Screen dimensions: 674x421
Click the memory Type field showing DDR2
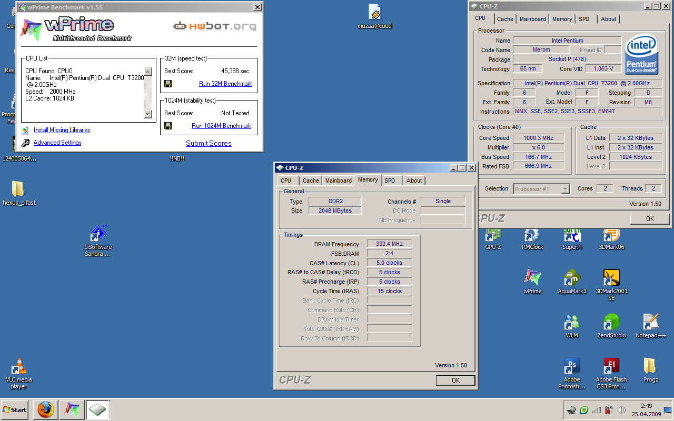(335, 201)
